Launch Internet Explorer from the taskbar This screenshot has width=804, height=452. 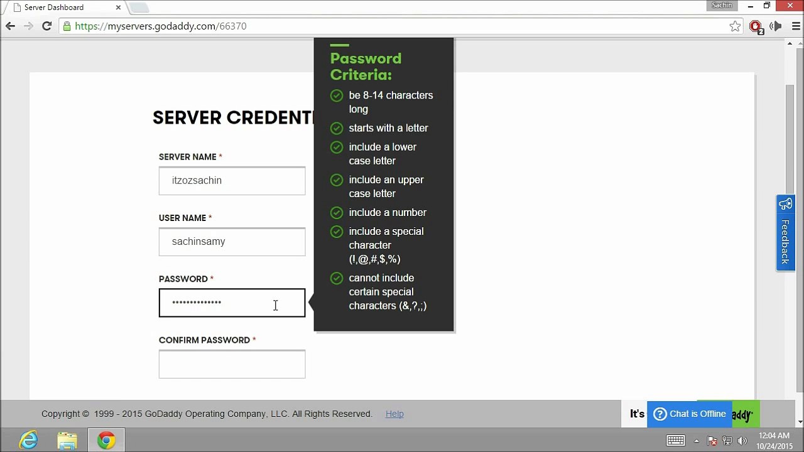click(28, 441)
